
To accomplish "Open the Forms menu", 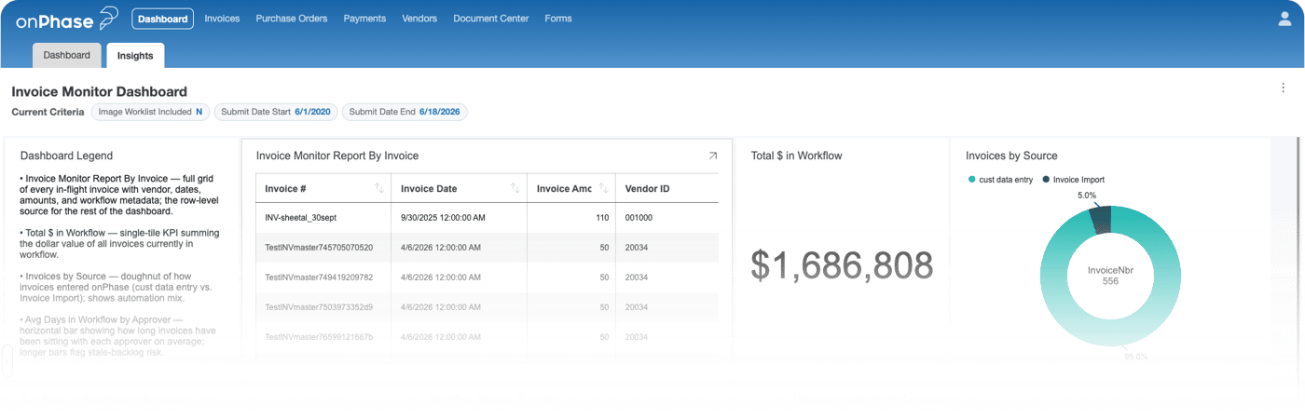I will [558, 19].
